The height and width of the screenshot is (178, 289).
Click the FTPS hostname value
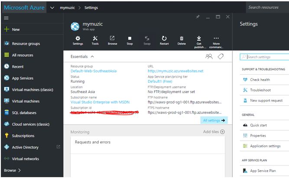pyautogui.click(x=185, y=113)
